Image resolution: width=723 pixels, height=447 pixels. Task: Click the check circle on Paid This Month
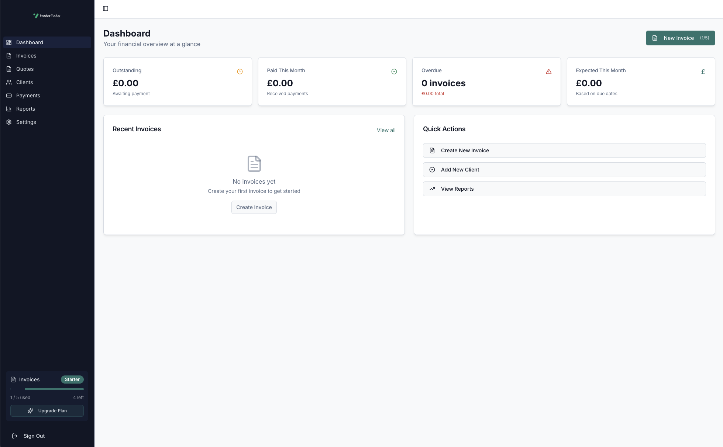click(x=394, y=71)
